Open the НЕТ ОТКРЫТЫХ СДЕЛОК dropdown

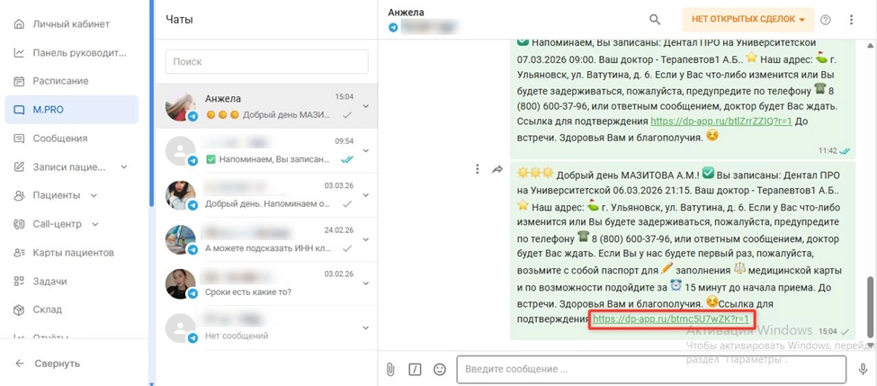pyautogui.click(x=747, y=20)
